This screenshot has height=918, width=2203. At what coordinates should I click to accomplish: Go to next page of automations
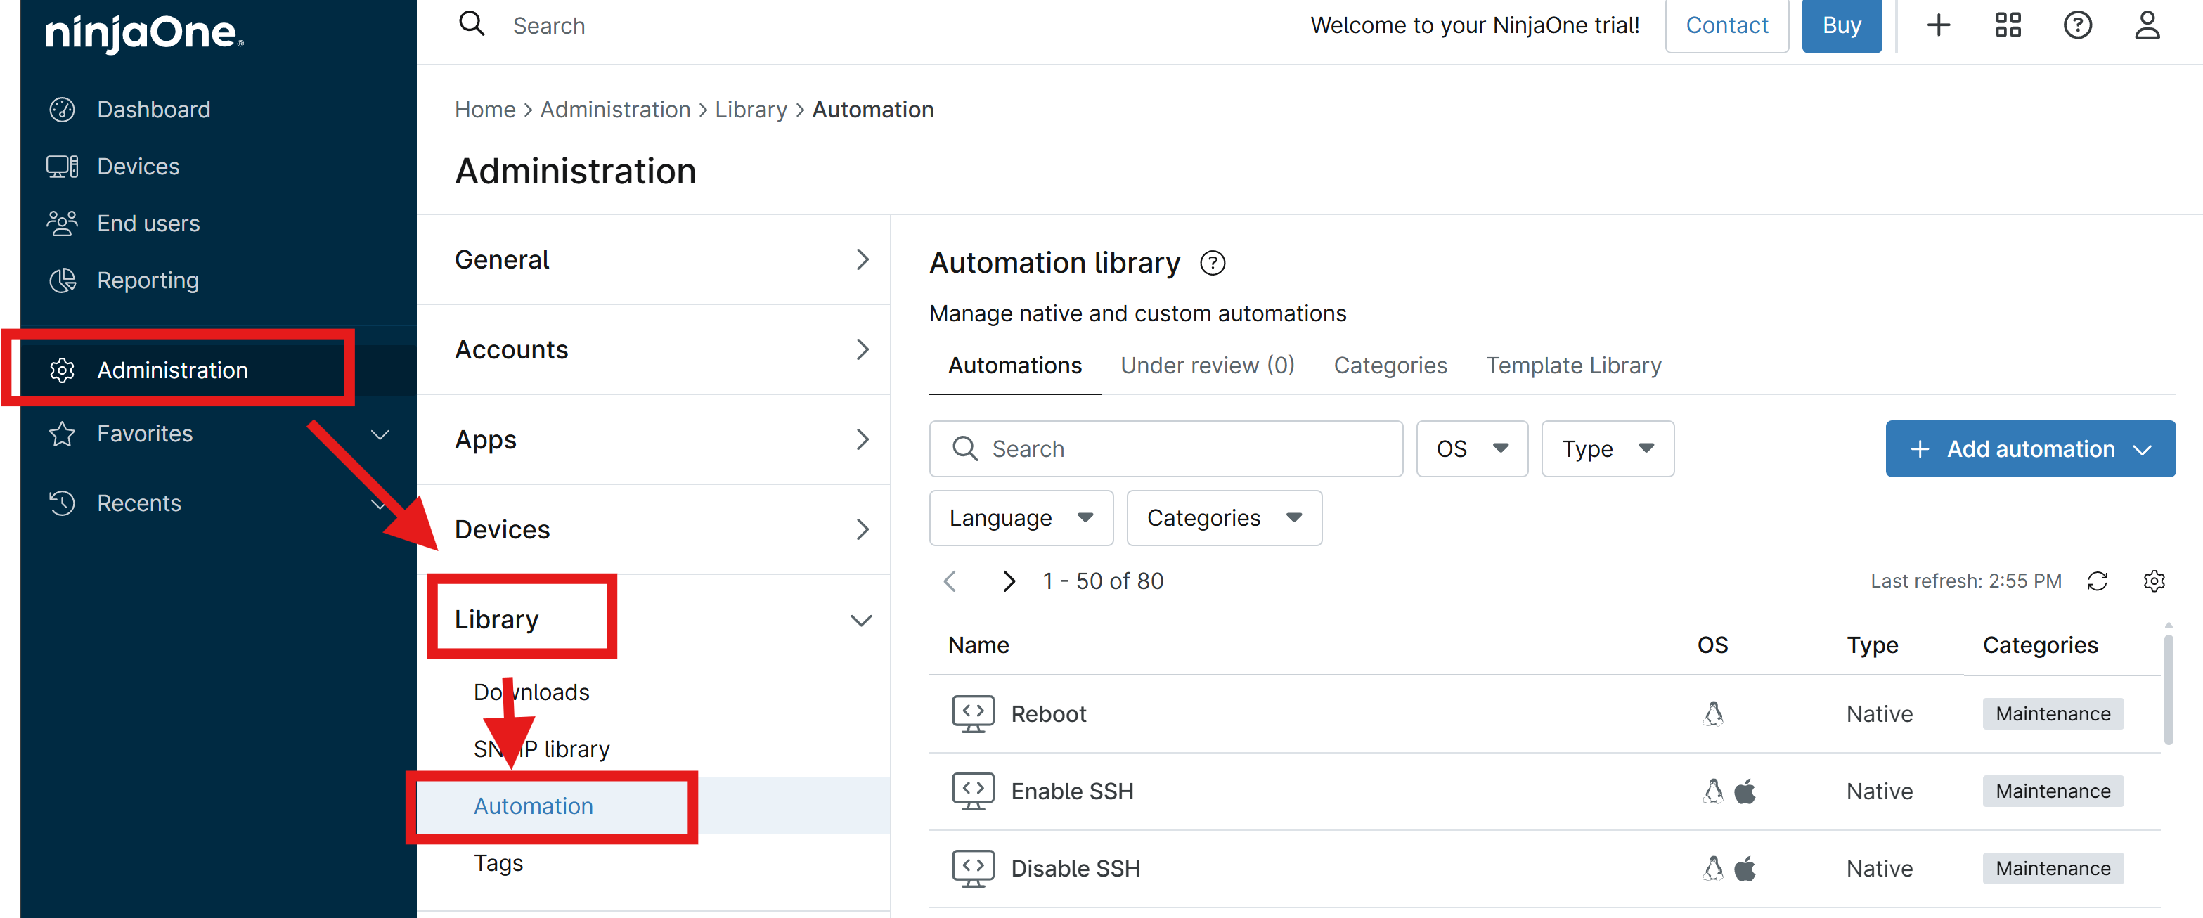(x=1009, y=582)
